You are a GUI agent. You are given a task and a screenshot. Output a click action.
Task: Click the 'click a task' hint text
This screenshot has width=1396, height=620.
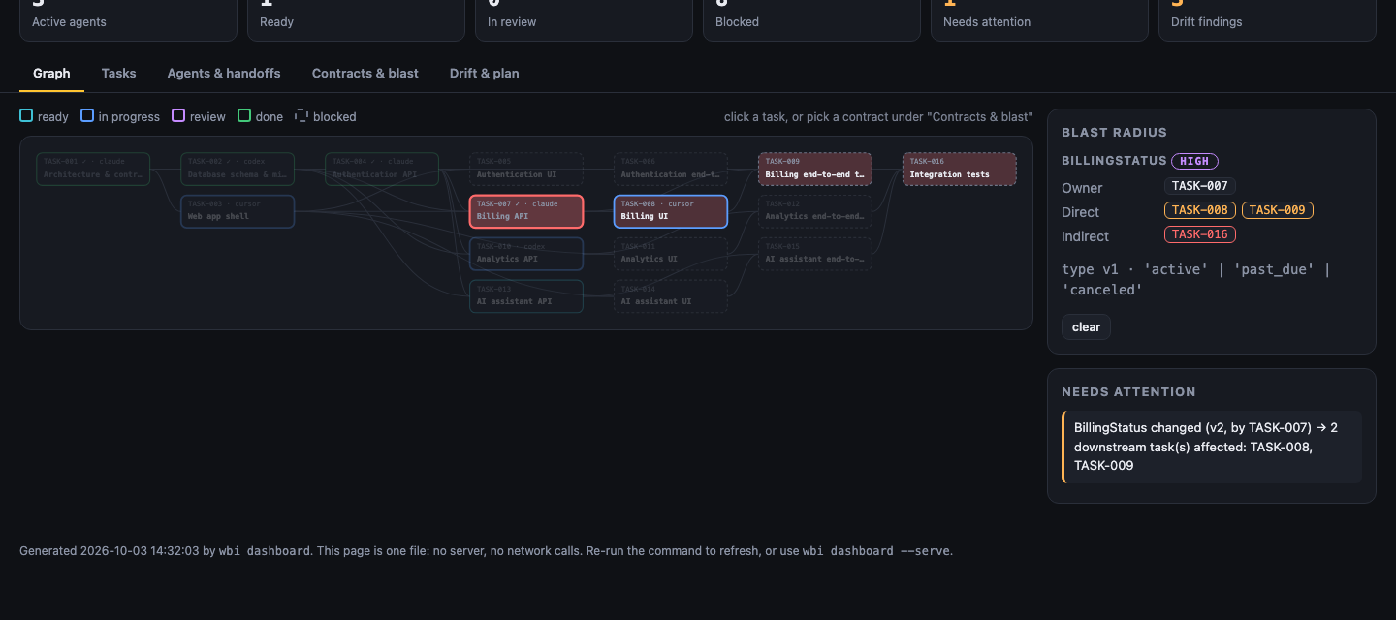pos(878,117)
